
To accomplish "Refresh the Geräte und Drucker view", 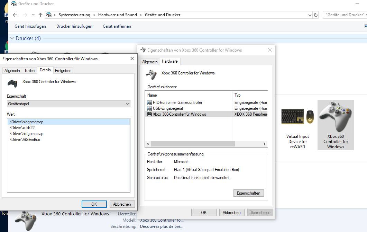I will click(315, 15).
